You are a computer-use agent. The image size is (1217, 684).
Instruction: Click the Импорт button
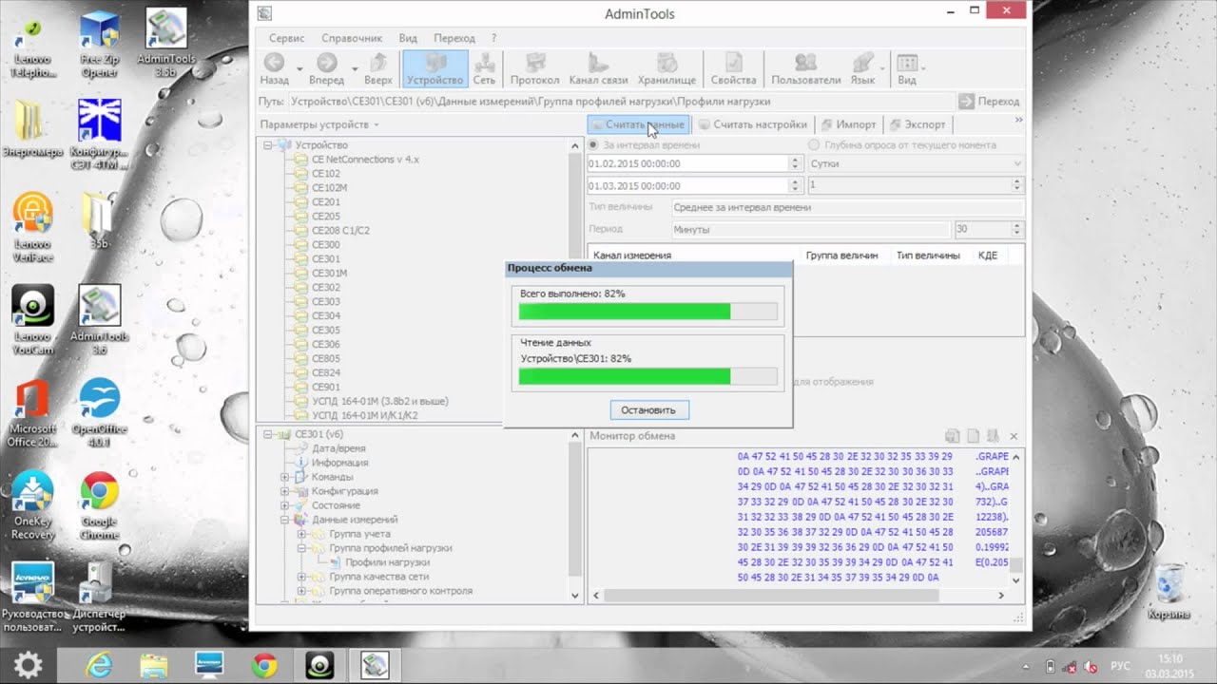(x=848, y=124)
